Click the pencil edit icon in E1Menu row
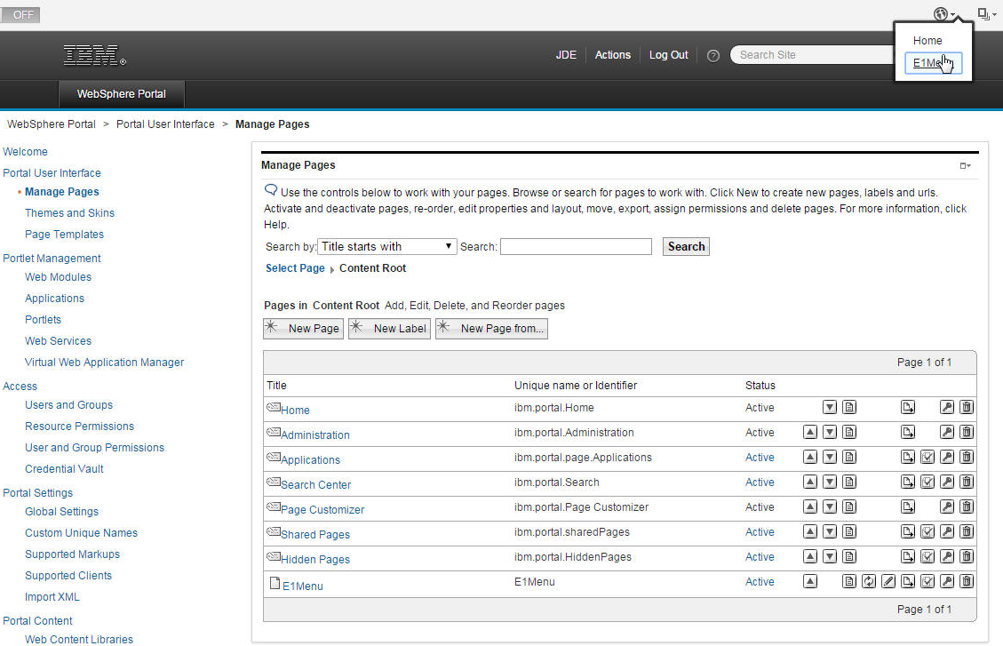This screenshot has width=1003, height=646. tap(888, 581)
